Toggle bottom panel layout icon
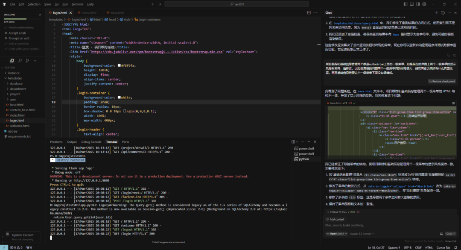The width and height of the screenshot is (461, 250). (x=411, y=4)
